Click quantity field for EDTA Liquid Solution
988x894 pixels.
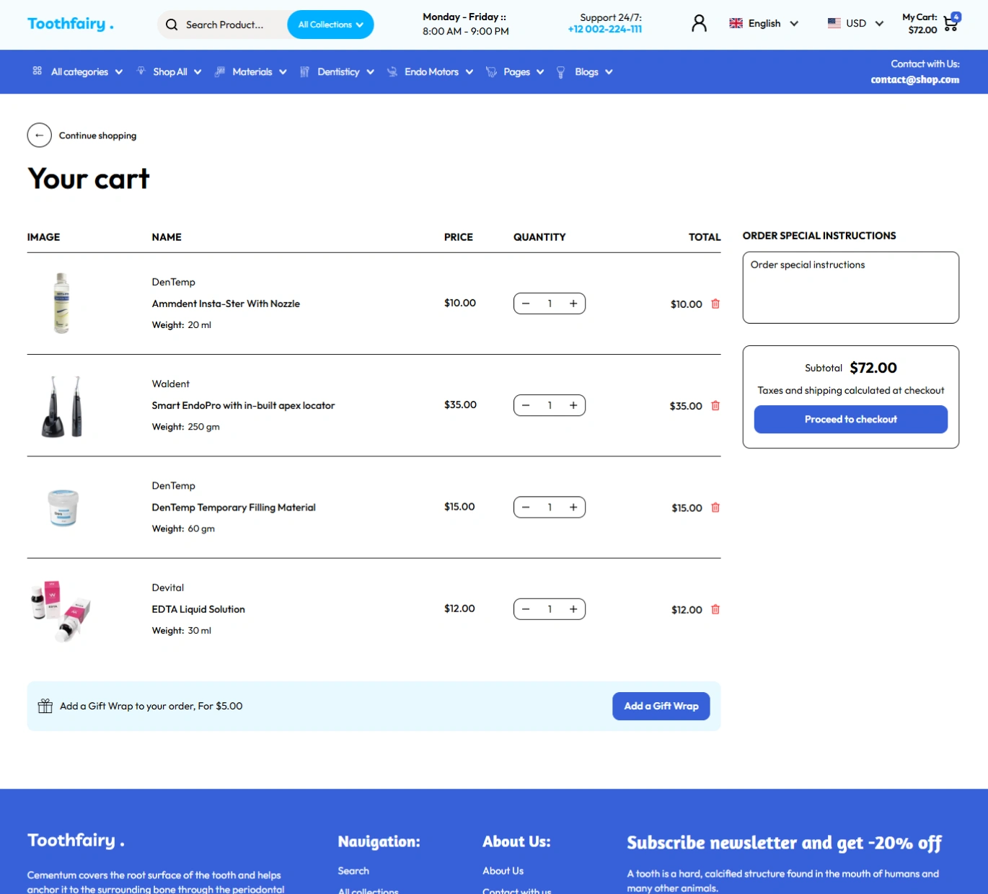[550, 609]
